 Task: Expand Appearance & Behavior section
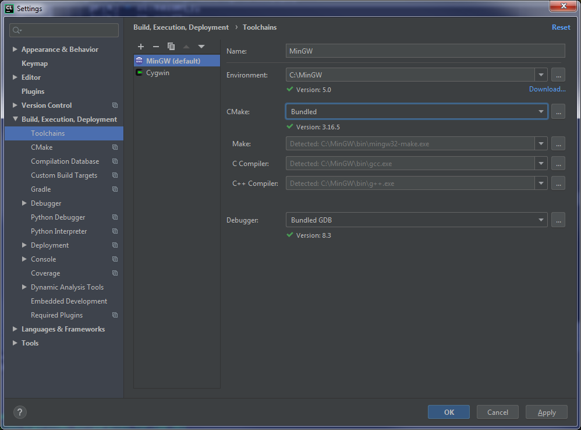click(15, 50)
